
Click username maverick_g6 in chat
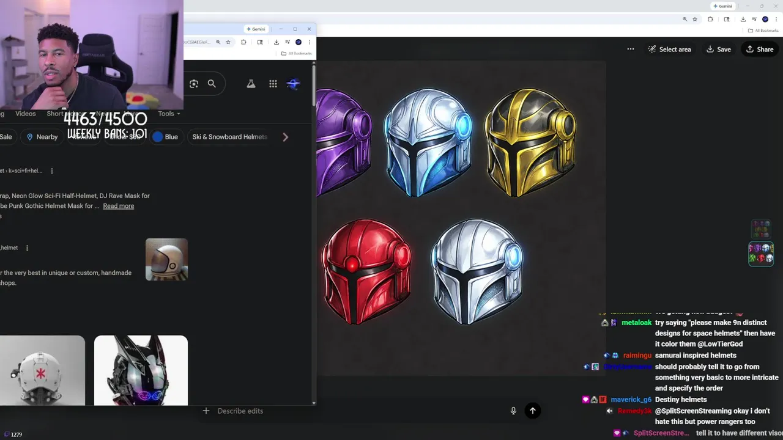pyautogui.click(x=631, y=400)
